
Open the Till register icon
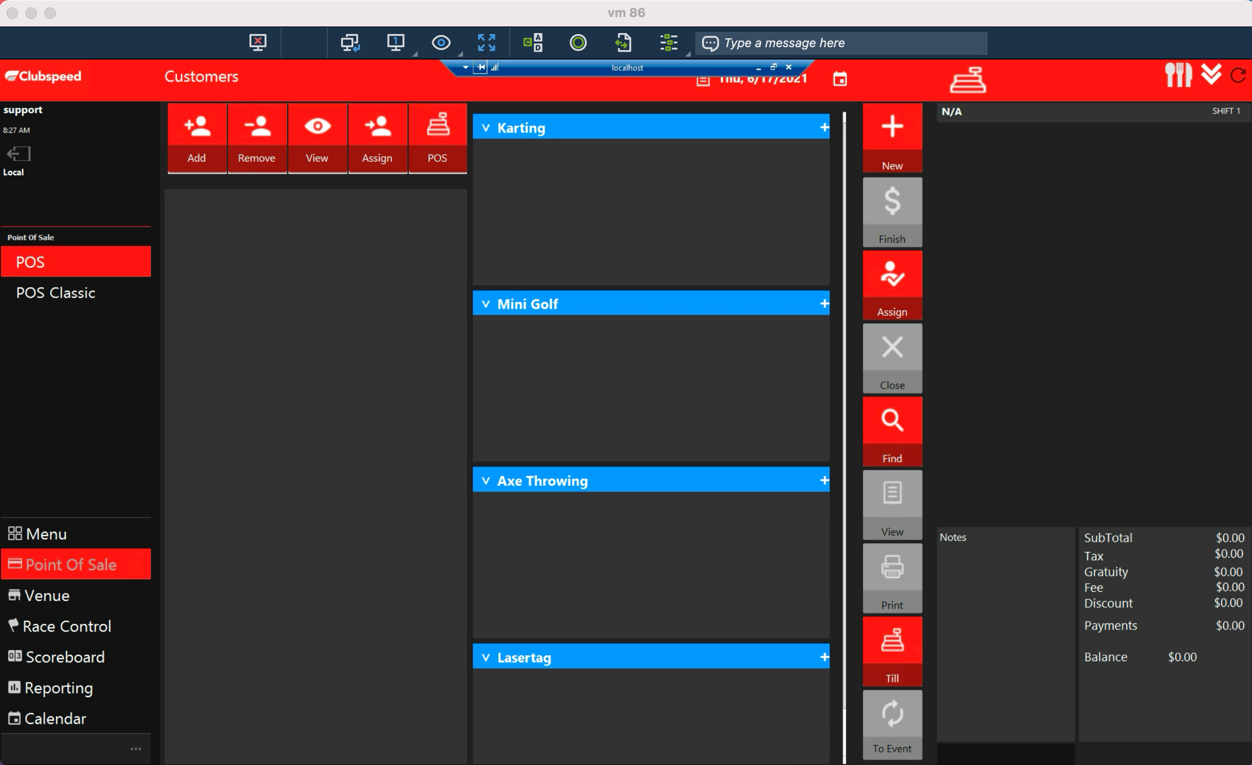coord(892,640)
